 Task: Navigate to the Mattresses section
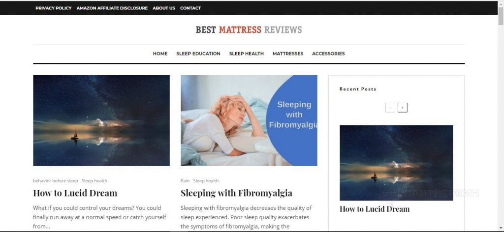287,54
